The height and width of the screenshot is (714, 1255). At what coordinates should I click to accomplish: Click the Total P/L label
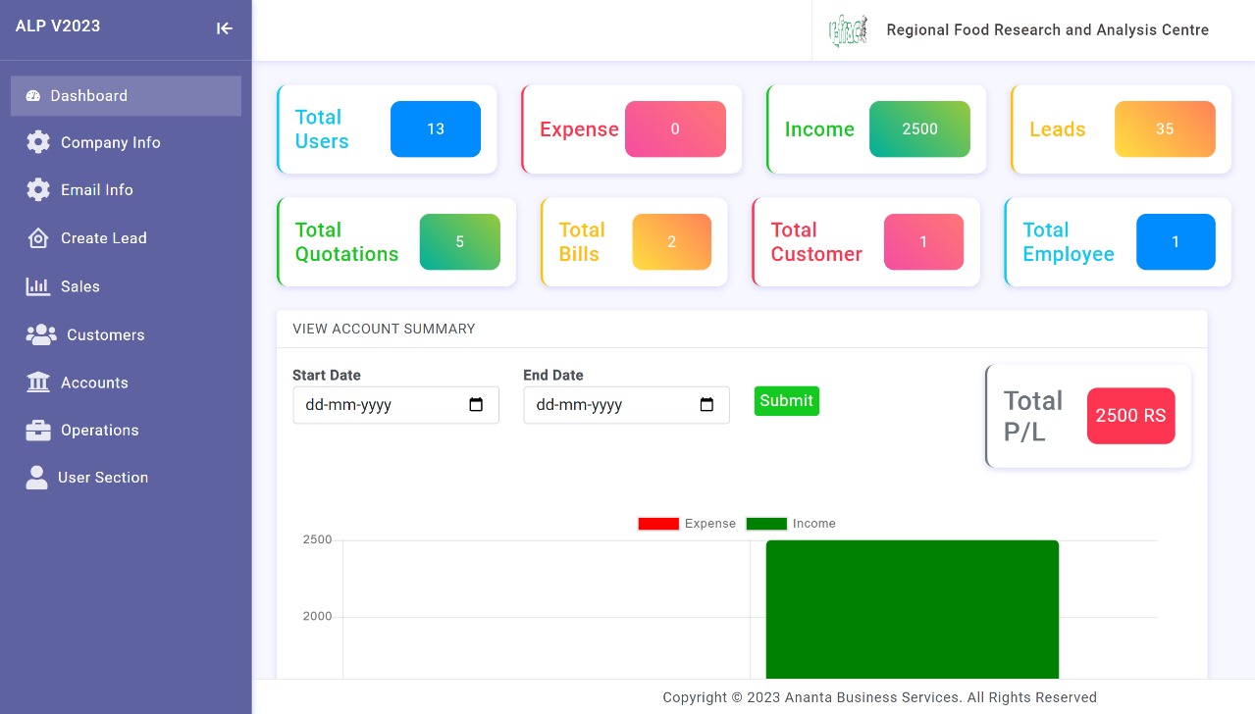[1033, 416]
